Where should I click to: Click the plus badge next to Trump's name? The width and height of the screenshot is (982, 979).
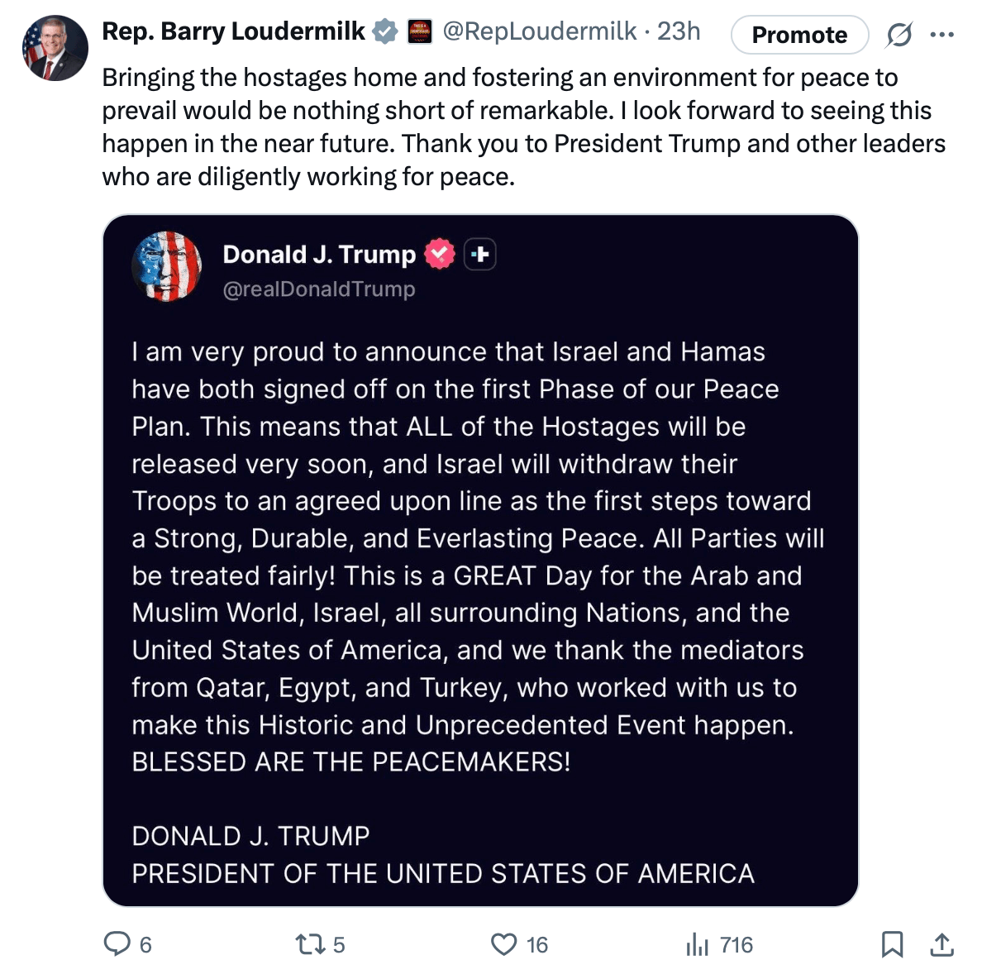point(480,254)
